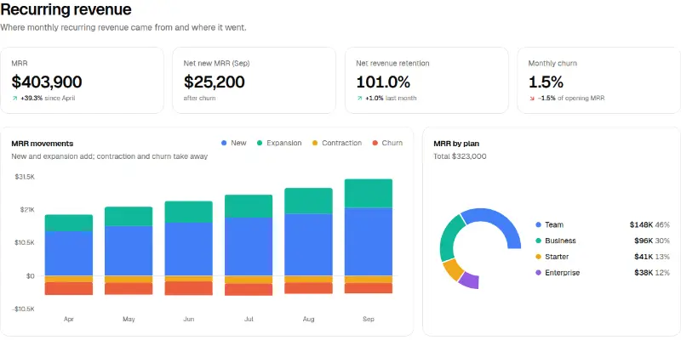Click the $148K 46% Team value
Image resolution: width=681 pixels, height=340 pixels.
pos(650,224)
